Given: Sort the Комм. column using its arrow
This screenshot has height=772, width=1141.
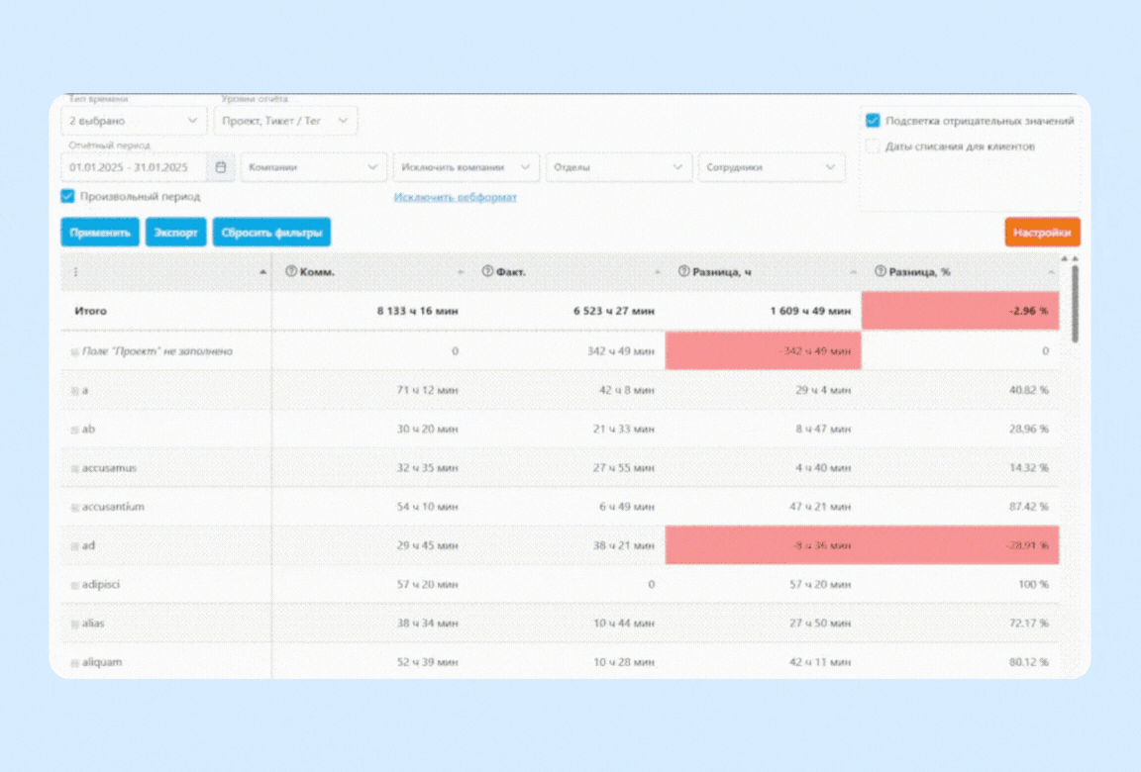Looking at the screenshot, I should [x=461, y=272].
